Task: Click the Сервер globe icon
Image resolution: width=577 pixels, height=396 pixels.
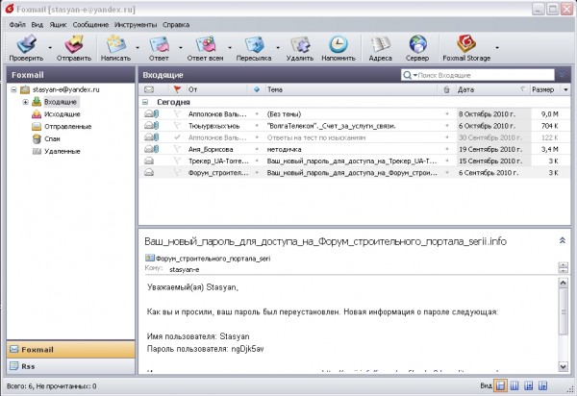Action: click(417, 45)
